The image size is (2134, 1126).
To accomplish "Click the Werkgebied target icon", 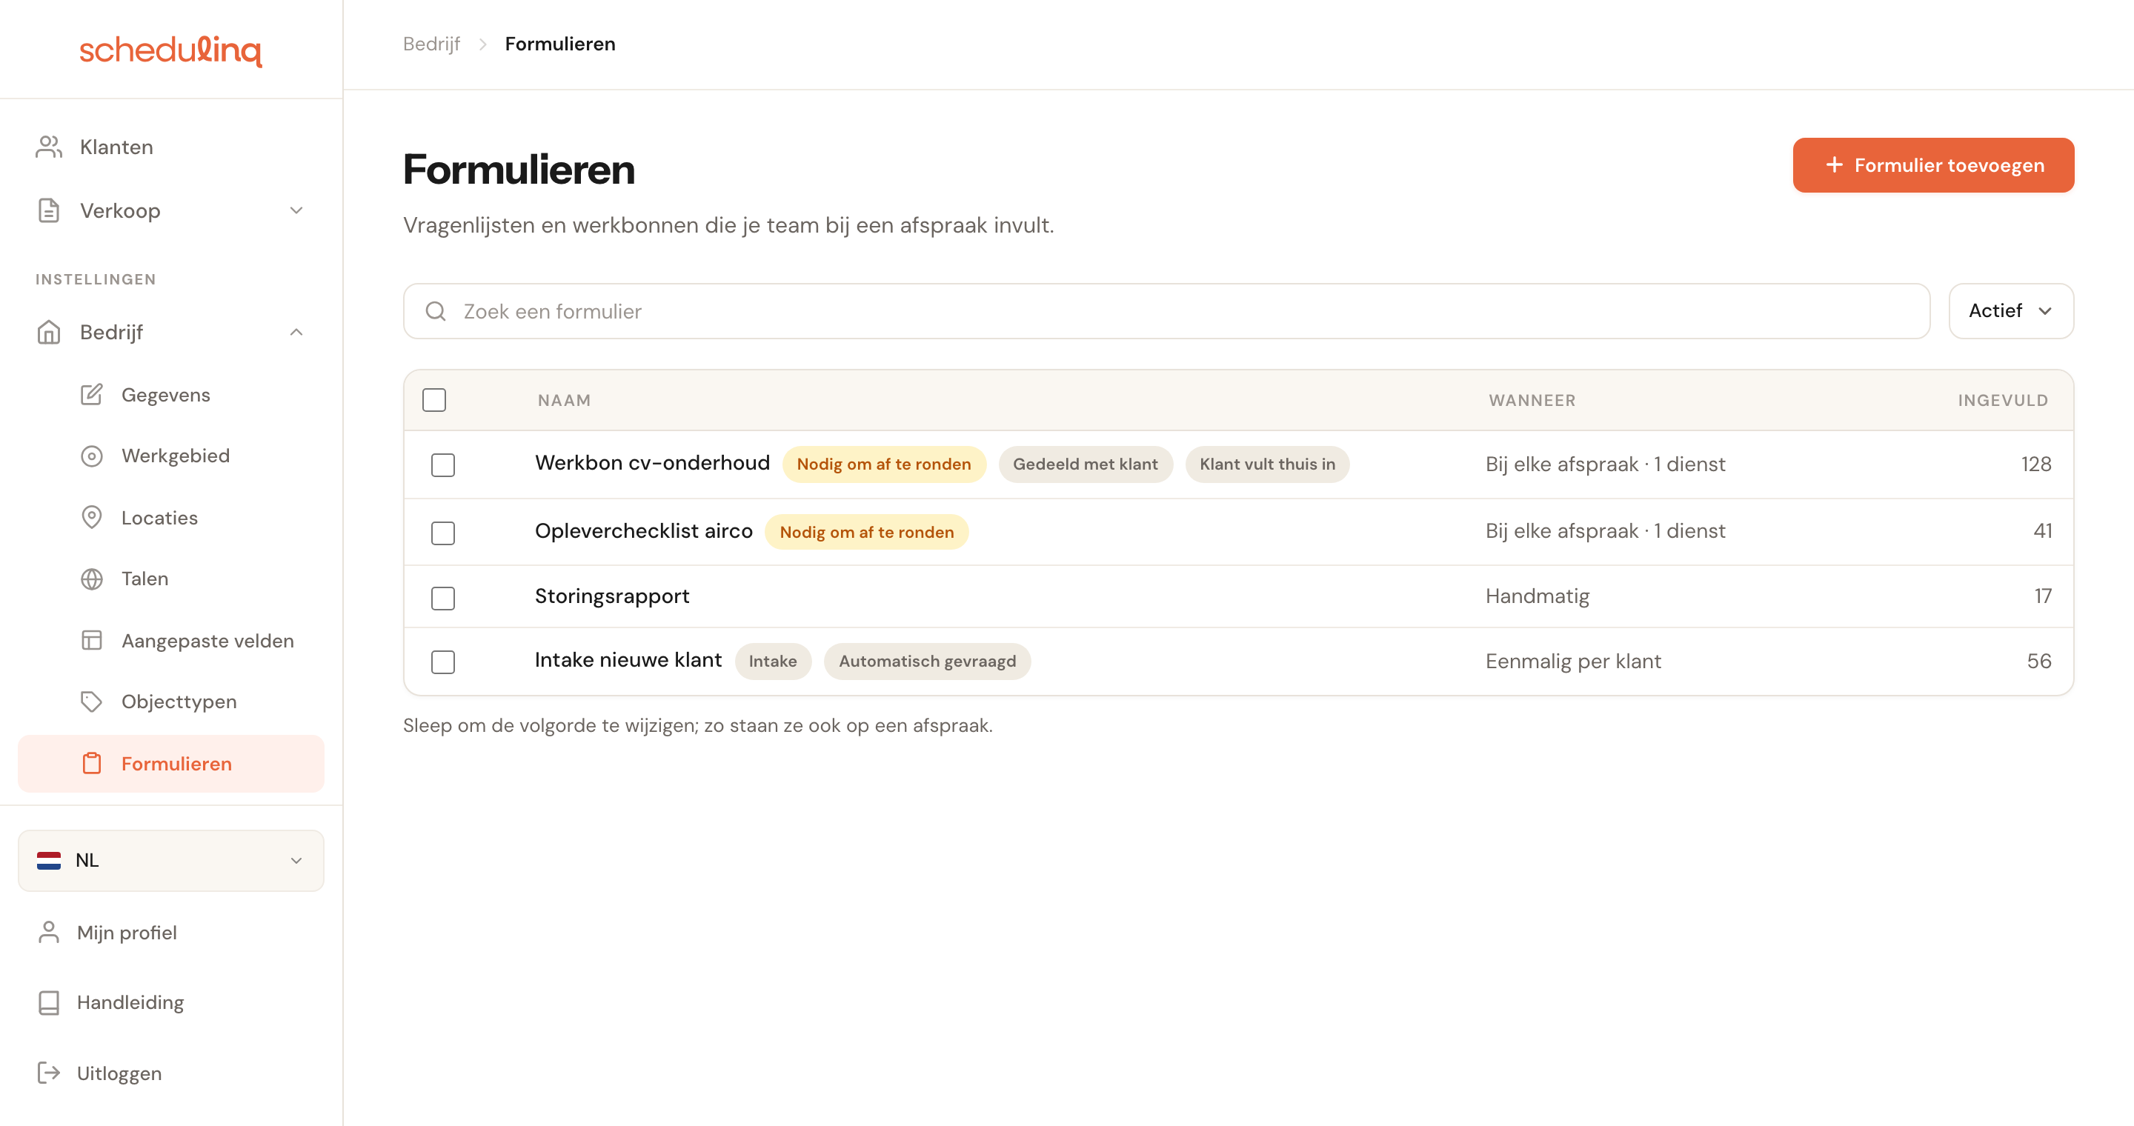I will pos(92,456).
